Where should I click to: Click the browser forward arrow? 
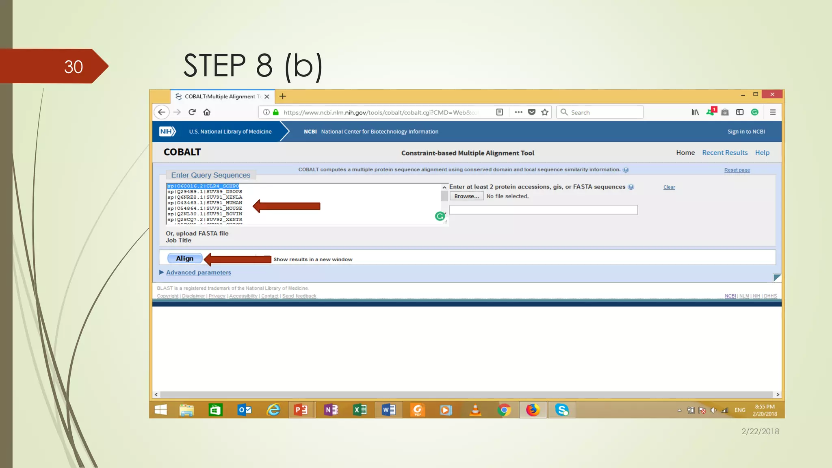coord(177,112)
